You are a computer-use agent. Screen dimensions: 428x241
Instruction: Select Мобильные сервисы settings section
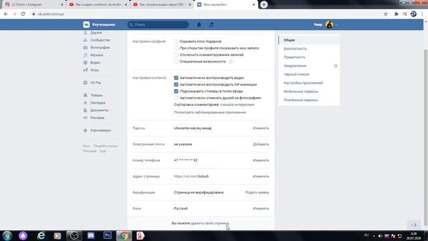click(x=309, y=92)
